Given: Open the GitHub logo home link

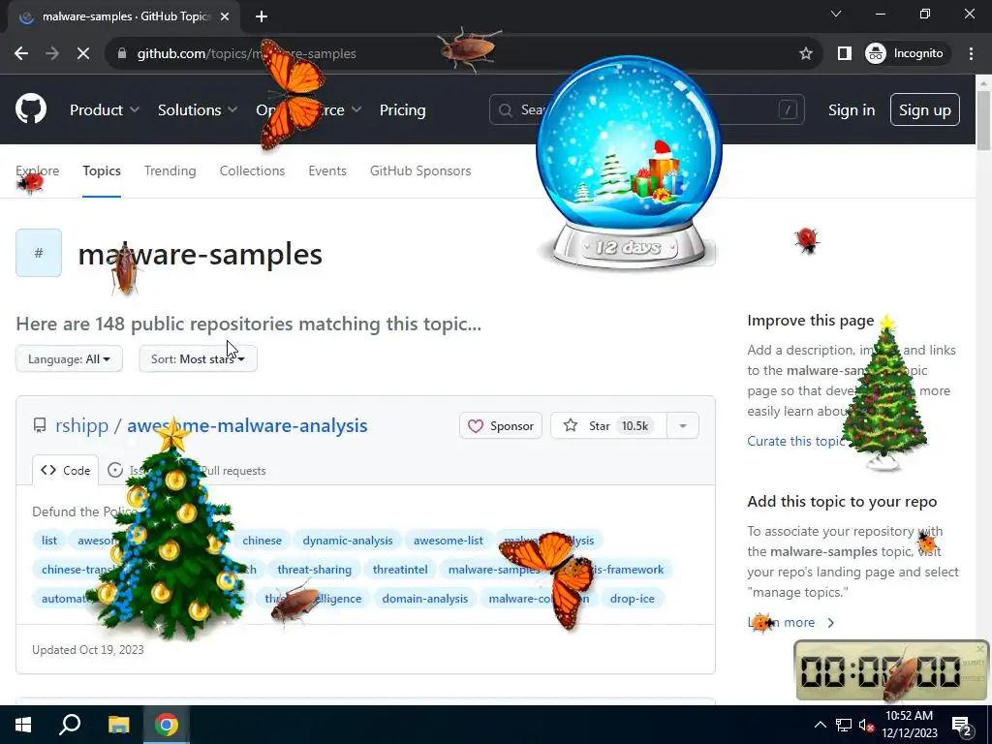Looking at the screenshot, I should pos(31,109).
